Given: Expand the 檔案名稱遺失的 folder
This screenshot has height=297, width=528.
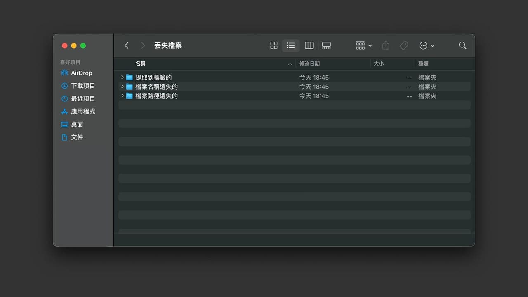Looking at the screenshot, I should [x=122, y=87].
